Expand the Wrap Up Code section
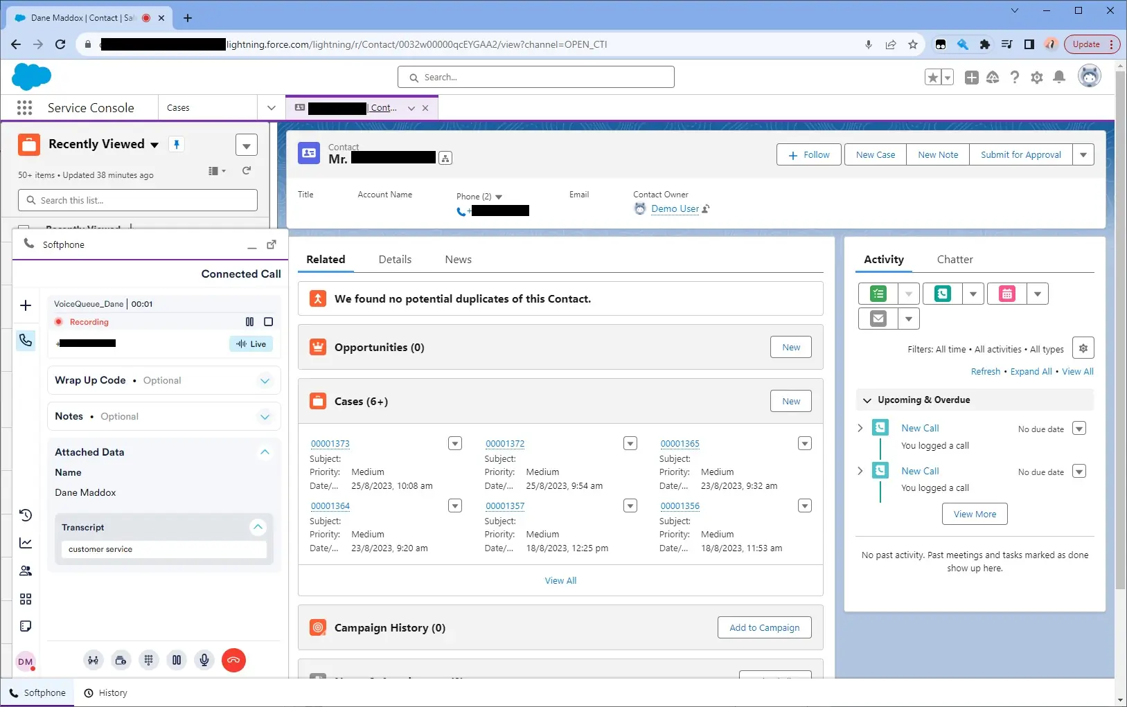The width and height of the screenshot is (1127, 707). pos(265,381)
